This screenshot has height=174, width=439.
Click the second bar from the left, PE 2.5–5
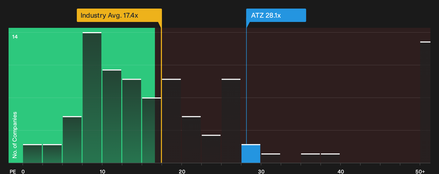[x=52, y=154]
